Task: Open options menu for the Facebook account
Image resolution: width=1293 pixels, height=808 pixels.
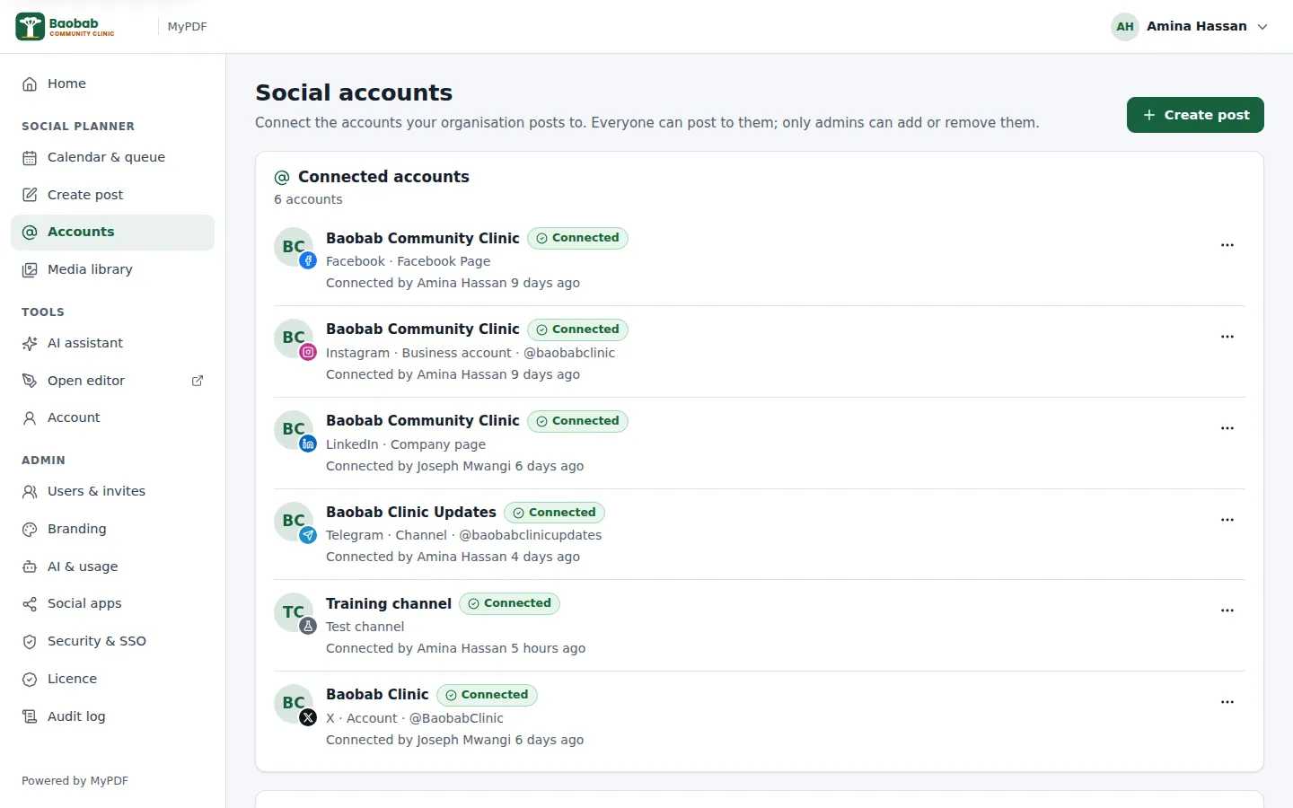Action: [x=1227, y=245]
